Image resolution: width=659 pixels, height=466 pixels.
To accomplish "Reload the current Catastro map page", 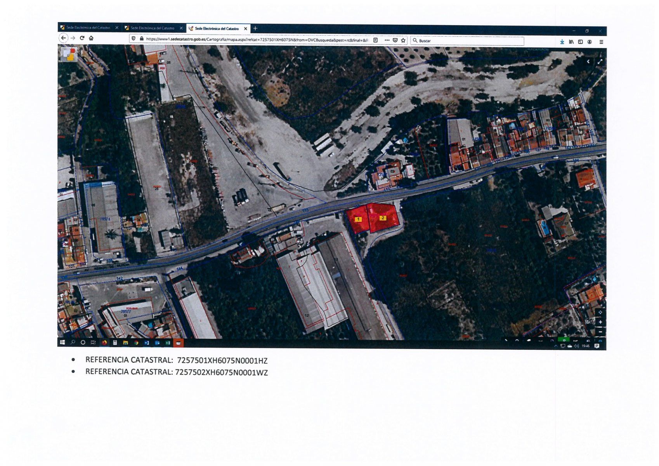I will coord(82,38).
